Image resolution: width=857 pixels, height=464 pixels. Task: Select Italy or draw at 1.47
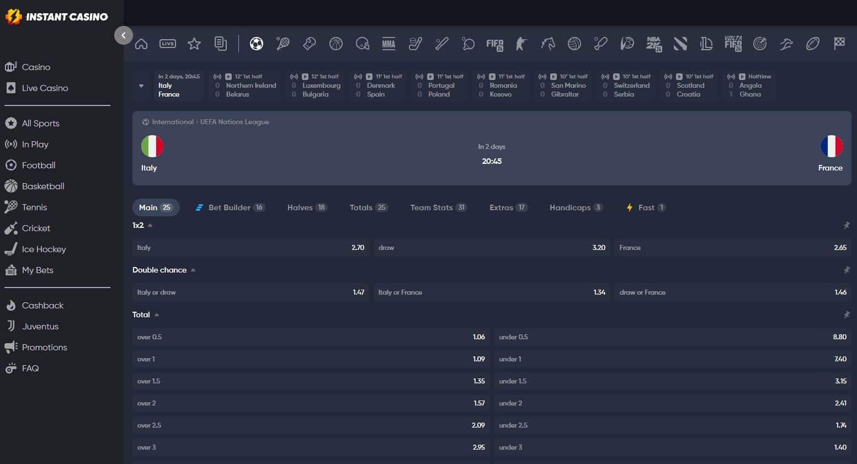point(251,292)
